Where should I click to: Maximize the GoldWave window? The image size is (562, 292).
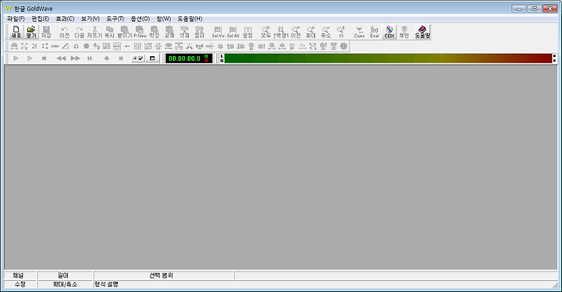(x=535, y=9)
